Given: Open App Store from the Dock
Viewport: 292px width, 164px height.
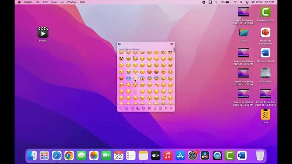Looking at the screenshot, I should click(x=180, y=155).
